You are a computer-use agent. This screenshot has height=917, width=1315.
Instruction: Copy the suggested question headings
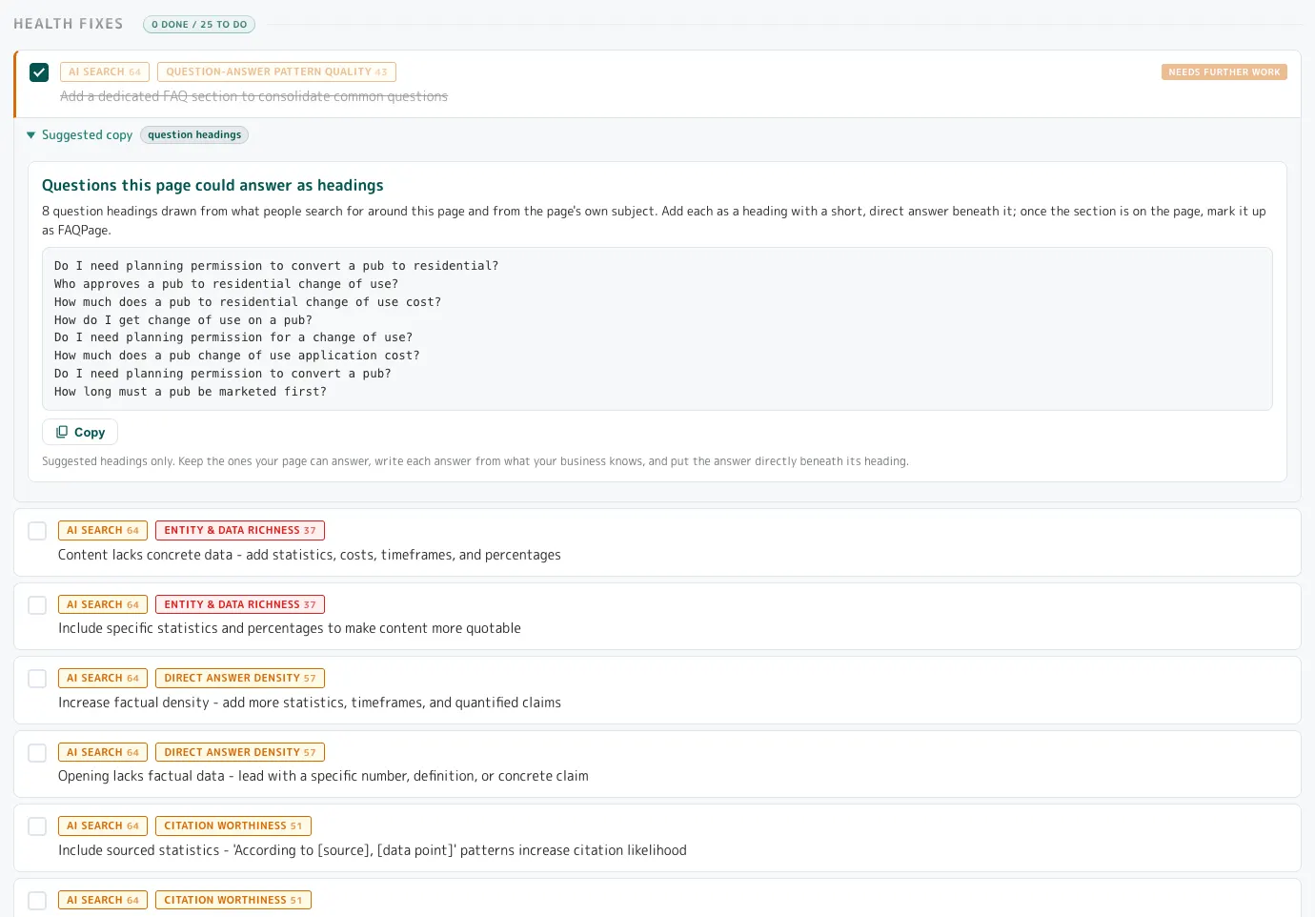tap(80, 432)
